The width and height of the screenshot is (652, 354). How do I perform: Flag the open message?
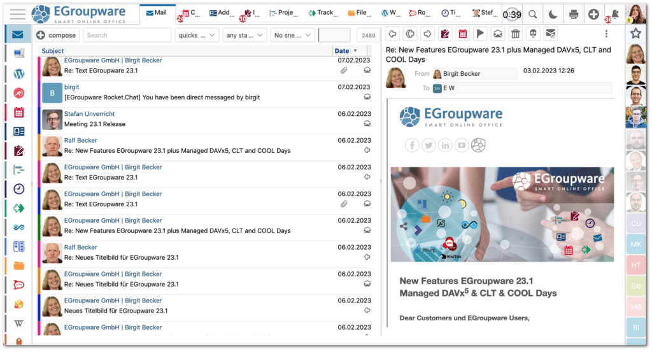click(x=480, y=34)
